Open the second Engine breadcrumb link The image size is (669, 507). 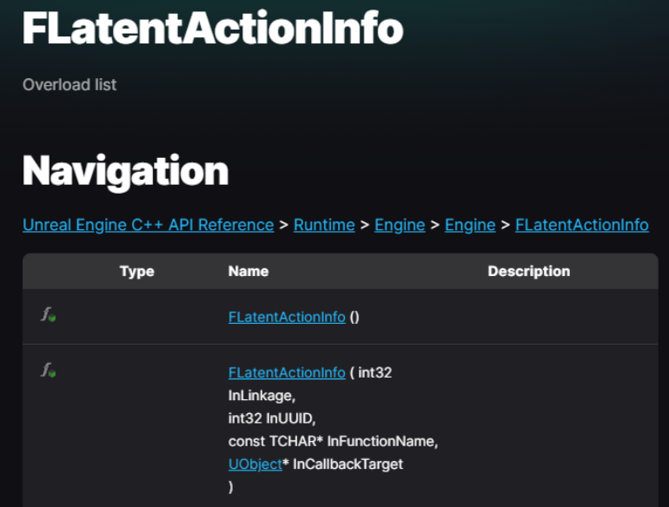tap(470, 225)
